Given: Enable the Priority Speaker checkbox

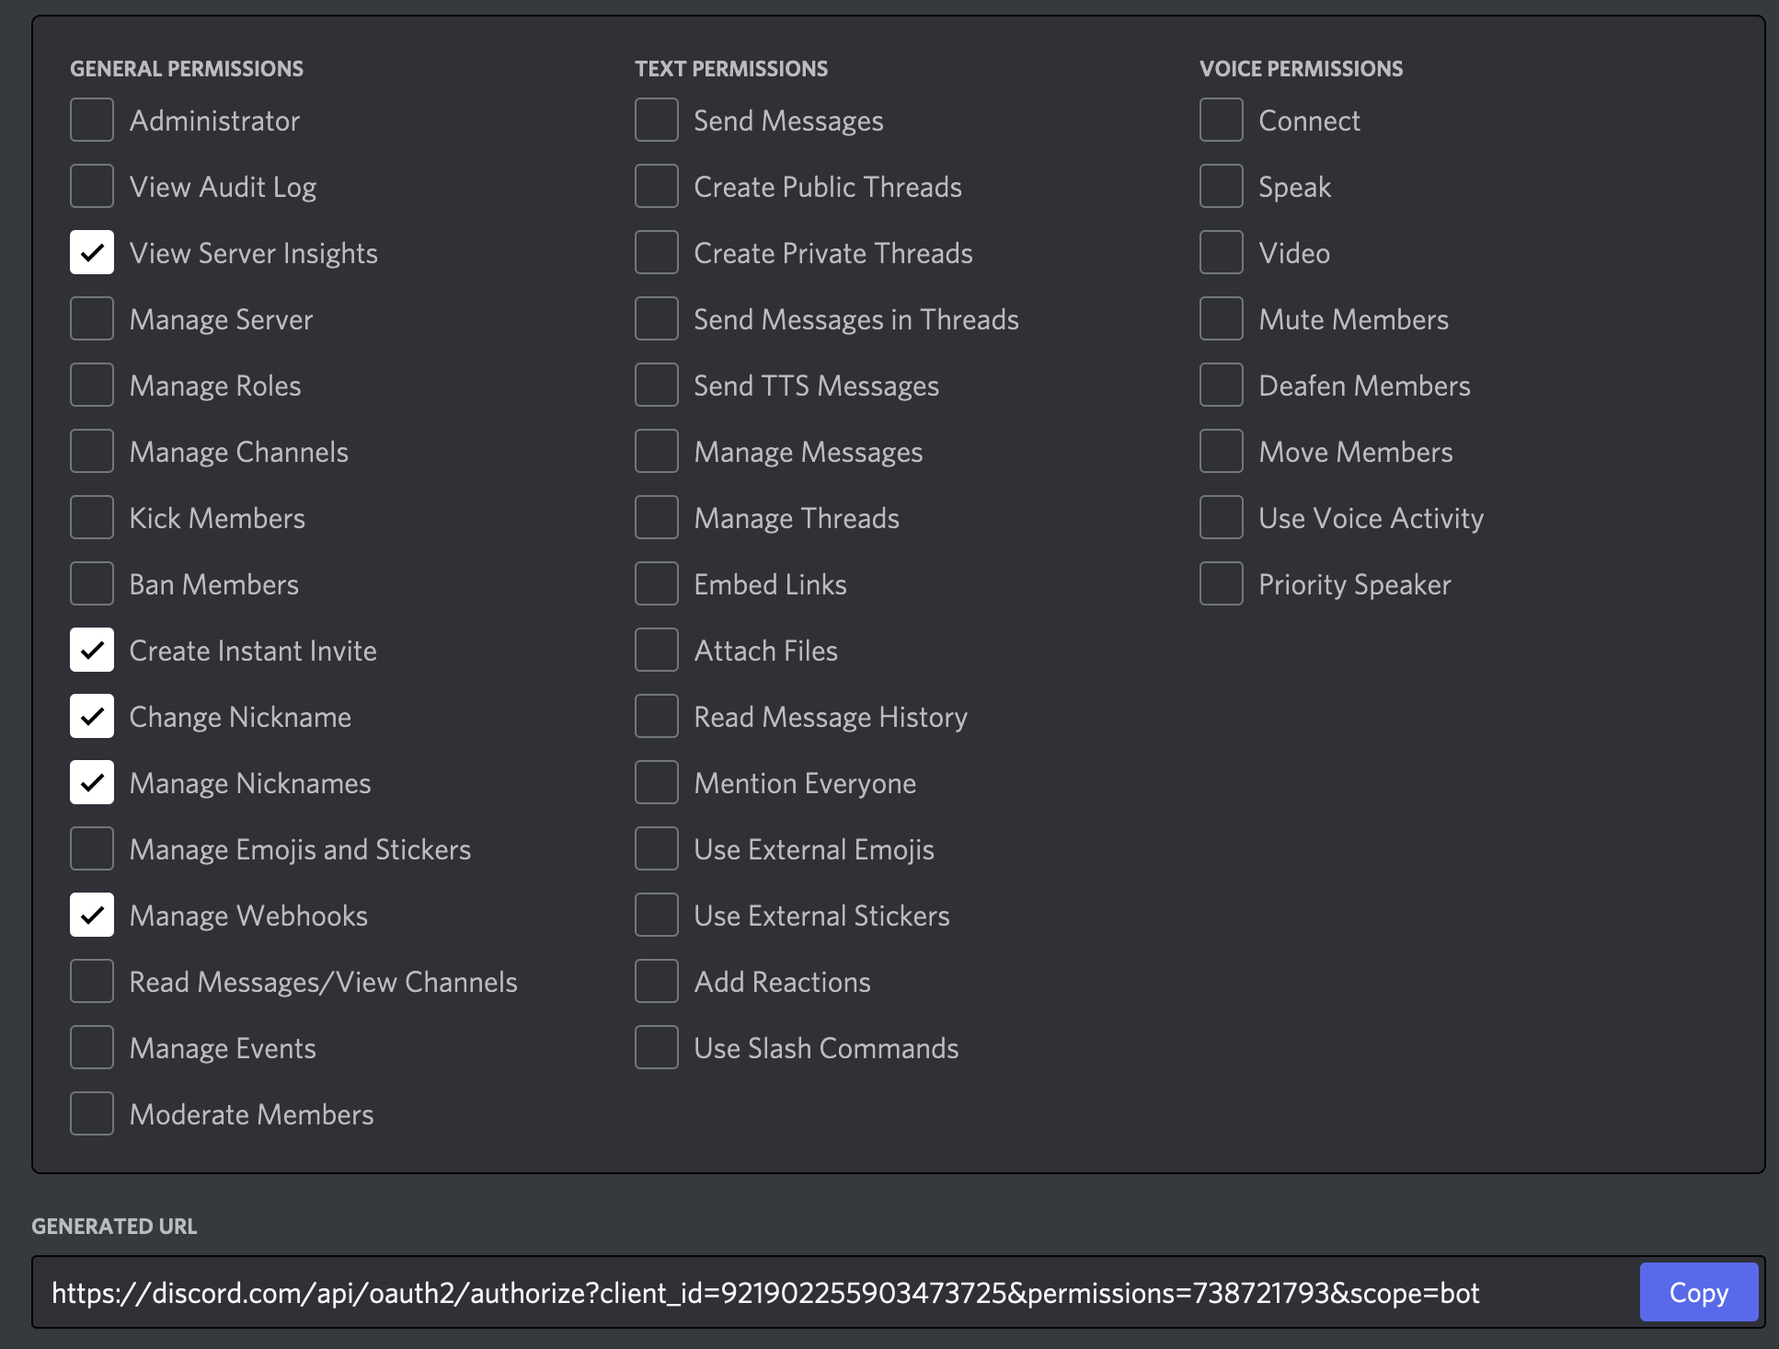Looking at the screenshot, I should click(x=1222, y=583).
